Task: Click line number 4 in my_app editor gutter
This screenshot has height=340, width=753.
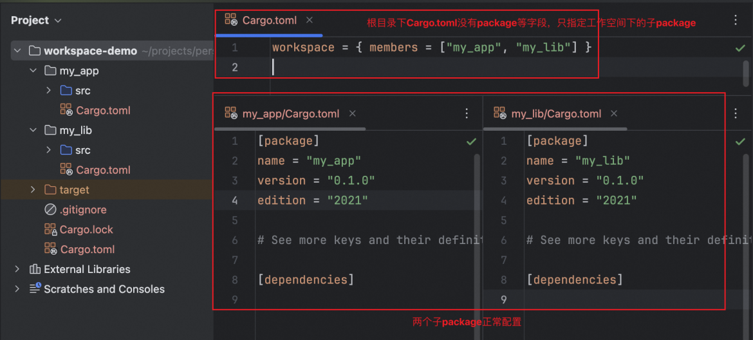Action: coord(234,200)
